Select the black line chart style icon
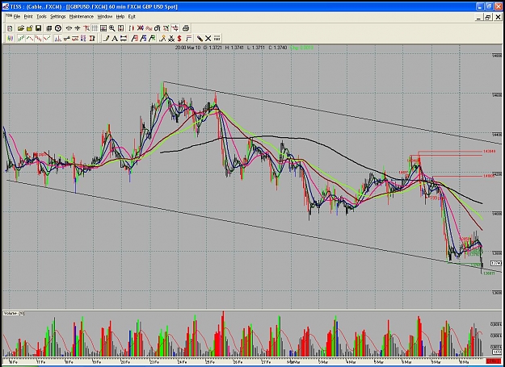The image size is (505, 367). [x=30, y=39]
